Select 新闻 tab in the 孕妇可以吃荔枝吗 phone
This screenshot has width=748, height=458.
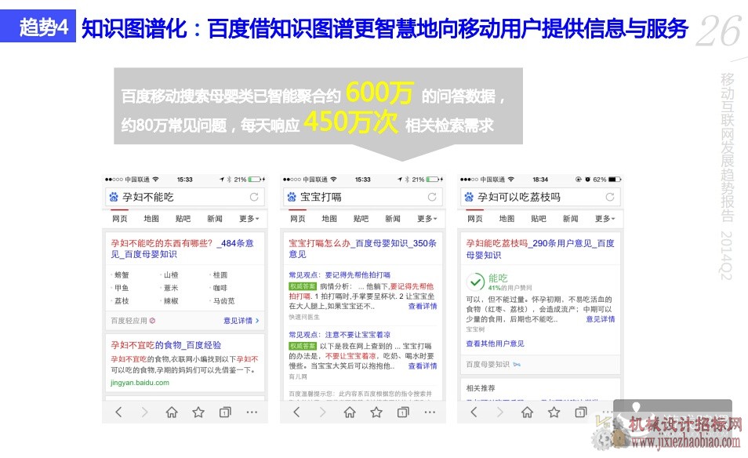tap(570, 219)
